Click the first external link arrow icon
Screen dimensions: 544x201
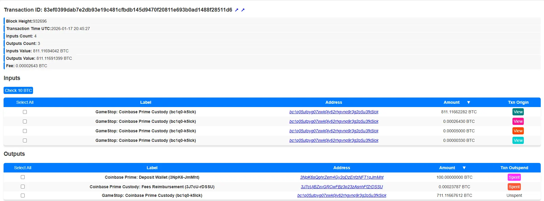coord(236,10)
